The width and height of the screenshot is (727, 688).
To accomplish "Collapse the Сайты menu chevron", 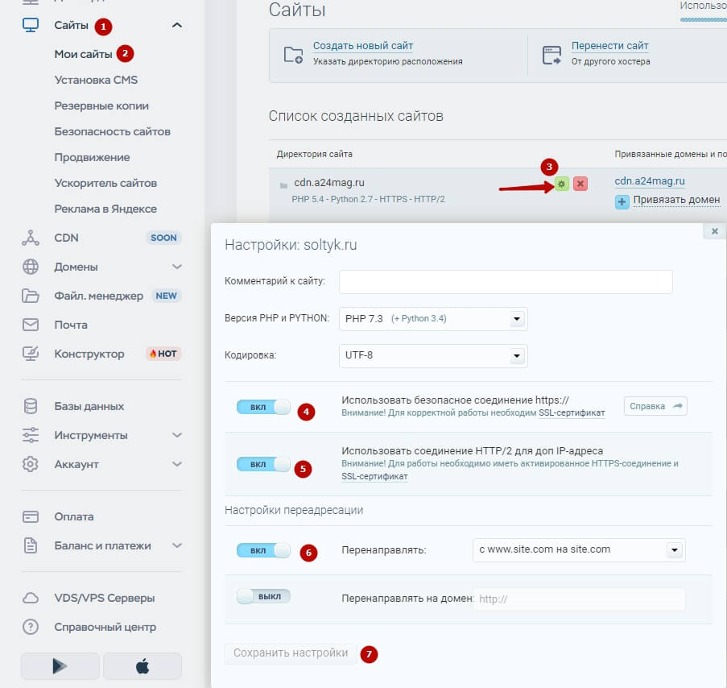I will (x=176, y=25).
